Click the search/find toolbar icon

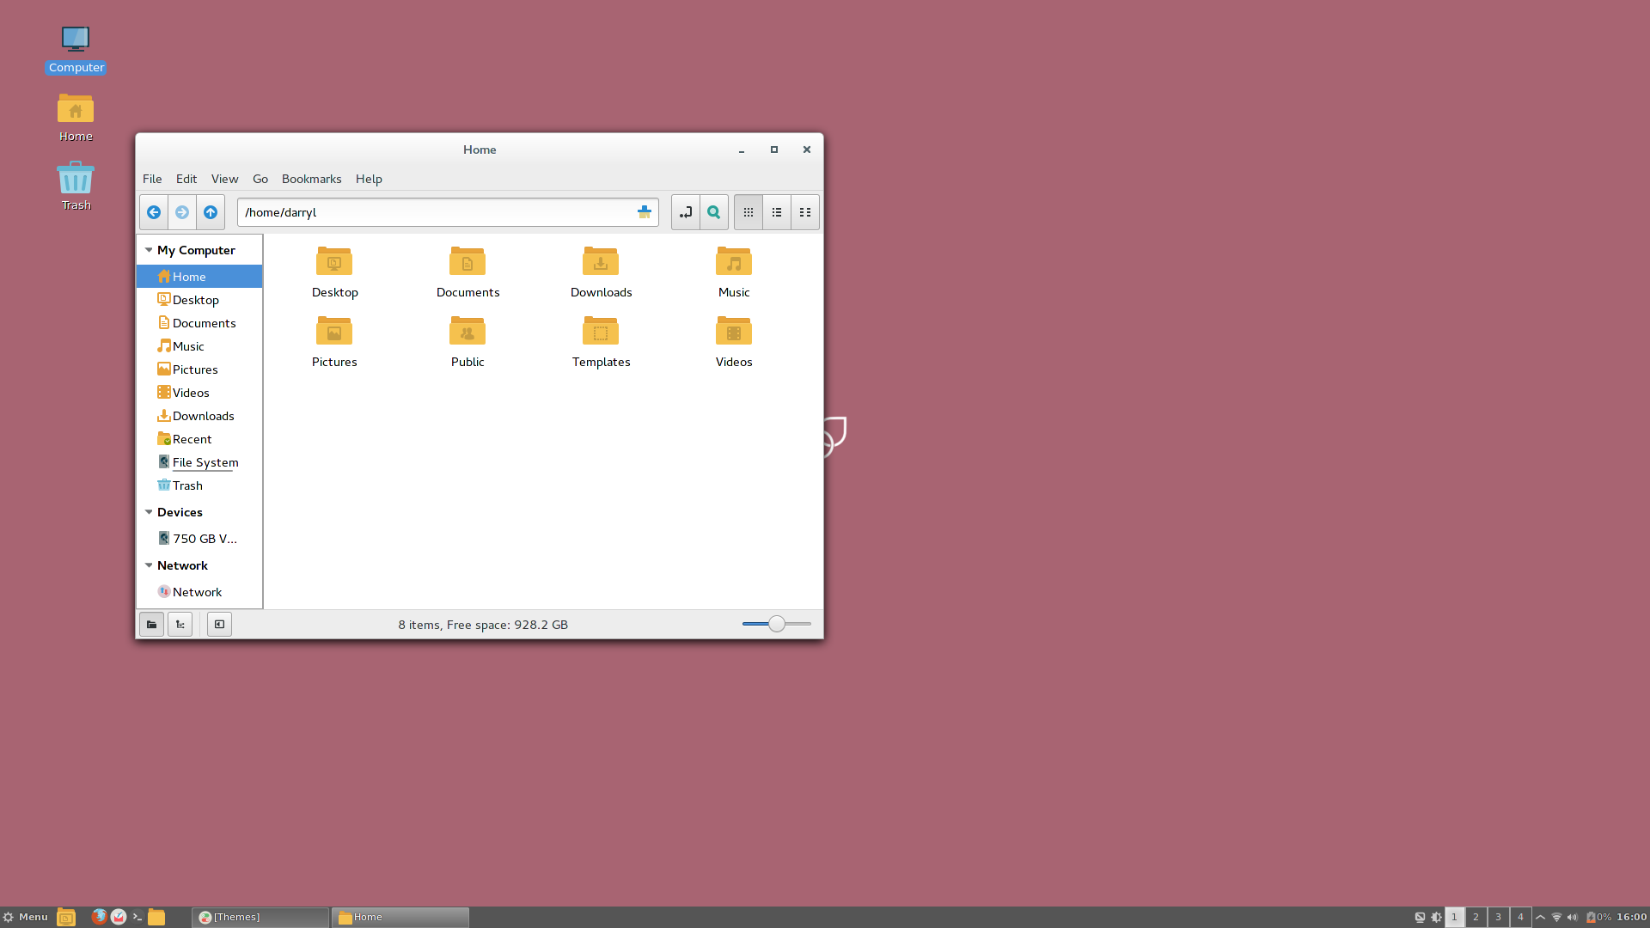tap(712, 212)
